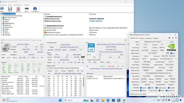Toggle the OpenCL checkbox

[141, 88]
